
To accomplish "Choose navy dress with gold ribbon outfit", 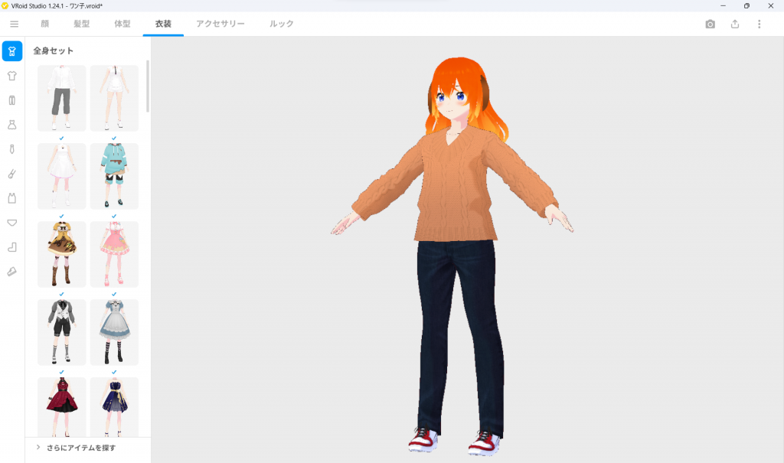I will tap(114, 407).
